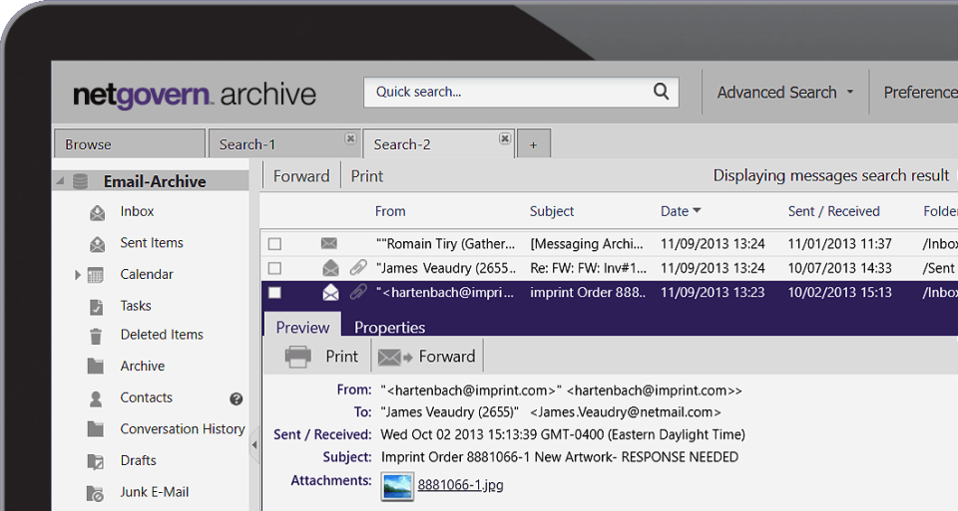Click the magnifier icon in Quick search

(x=661, y=92)
